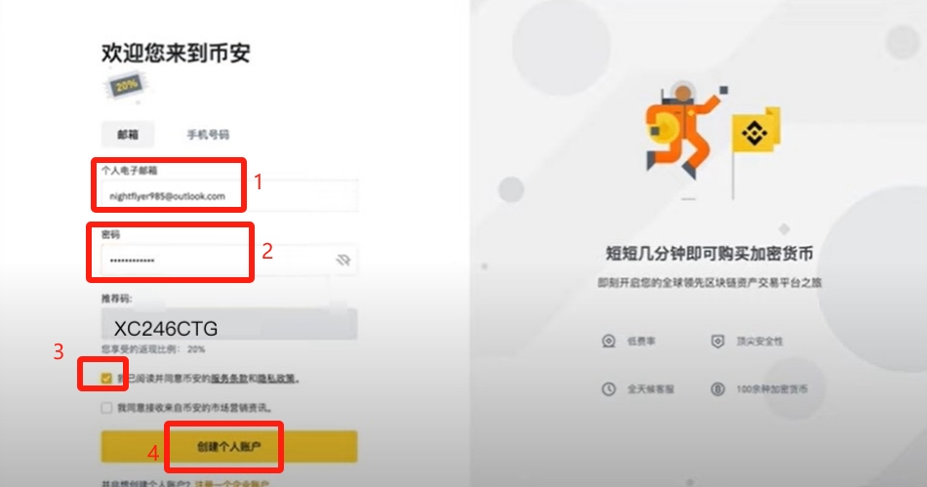Click the 100+ cryptocurrencies coin icon
Image resolution: width=927 pixels, height=487 pixels.
pos(717,388)
